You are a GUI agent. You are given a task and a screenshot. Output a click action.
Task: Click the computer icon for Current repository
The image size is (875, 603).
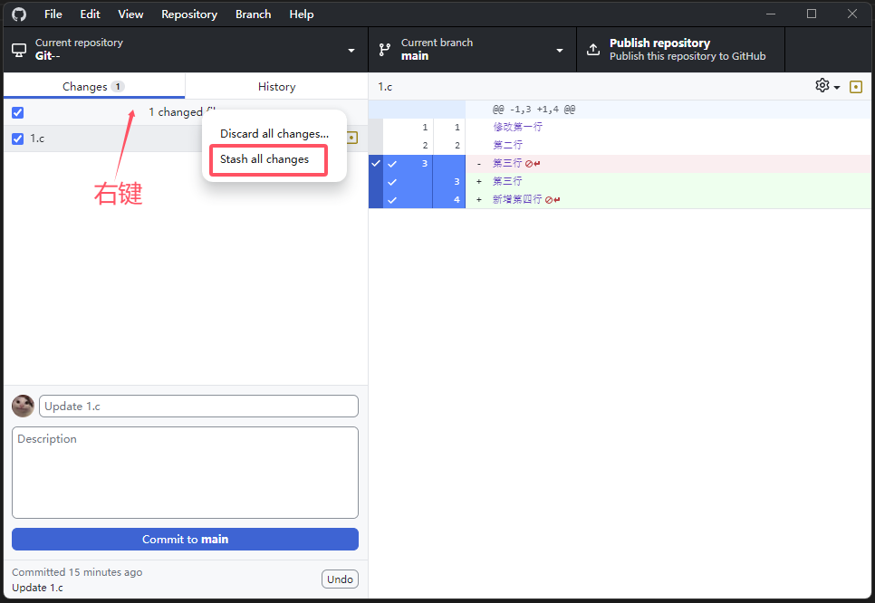click(x=19, y=50)
